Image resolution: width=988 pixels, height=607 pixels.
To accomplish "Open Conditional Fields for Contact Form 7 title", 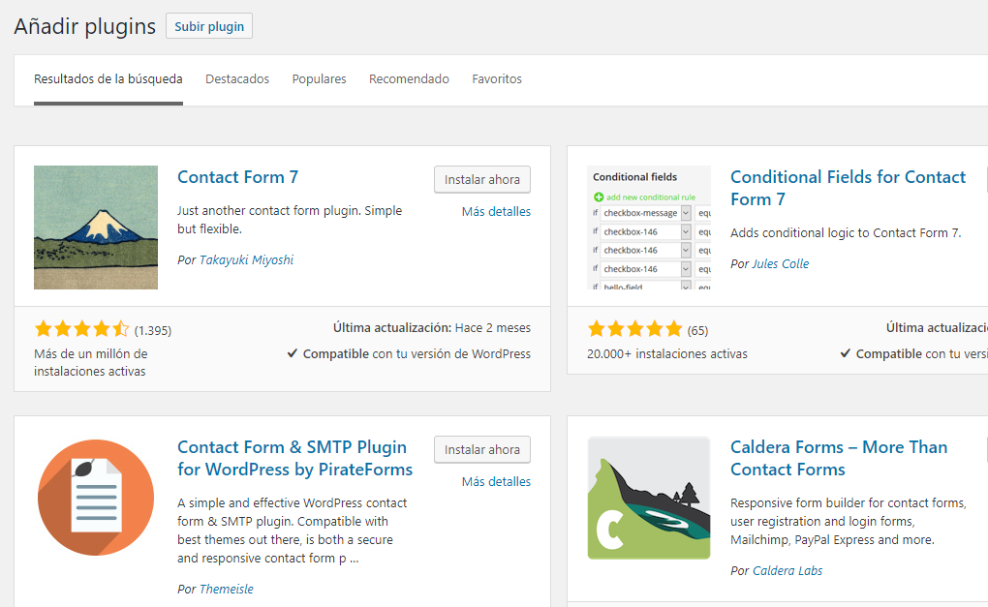I will point(849,188).
